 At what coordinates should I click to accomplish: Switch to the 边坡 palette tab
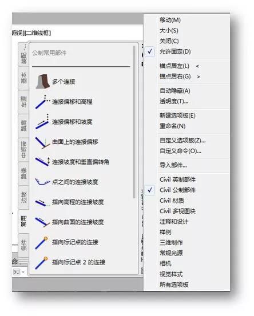pos(23,198)
